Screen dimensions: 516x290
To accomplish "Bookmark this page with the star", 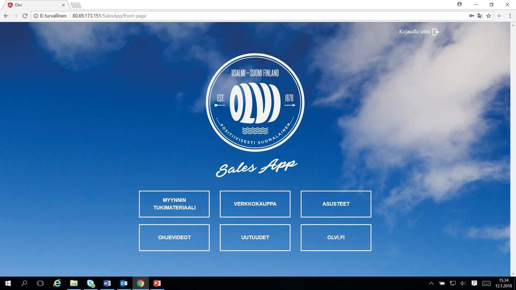I will [x=489, y=16].
